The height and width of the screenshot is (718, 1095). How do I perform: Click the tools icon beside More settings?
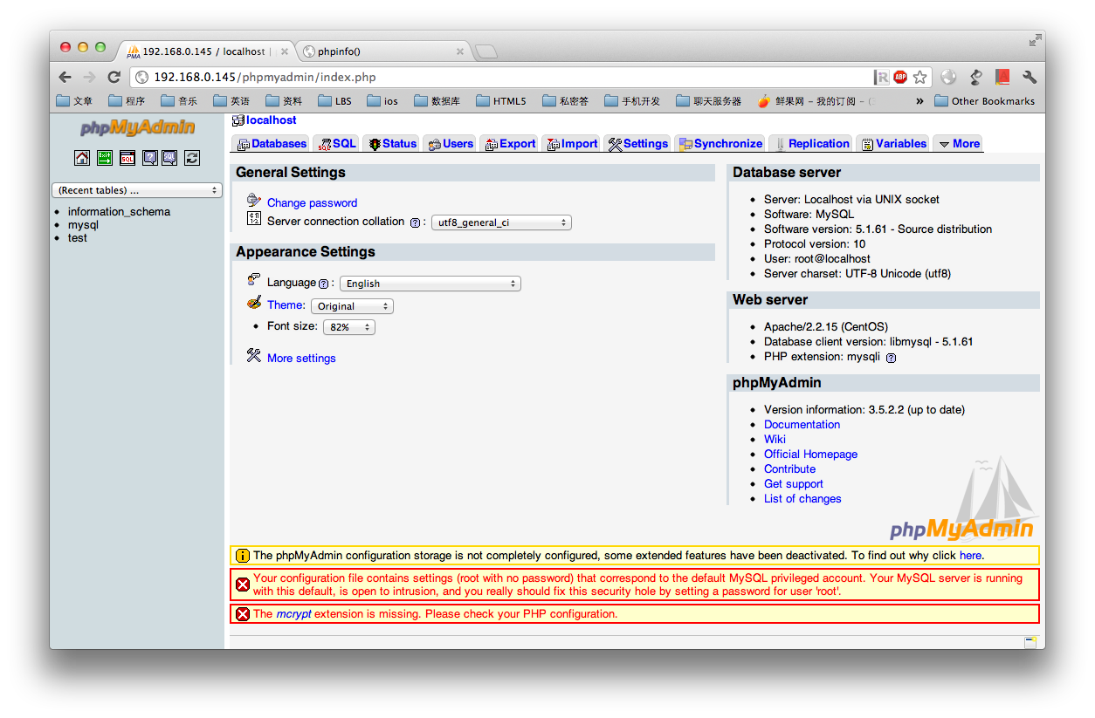tap(254, 355)
